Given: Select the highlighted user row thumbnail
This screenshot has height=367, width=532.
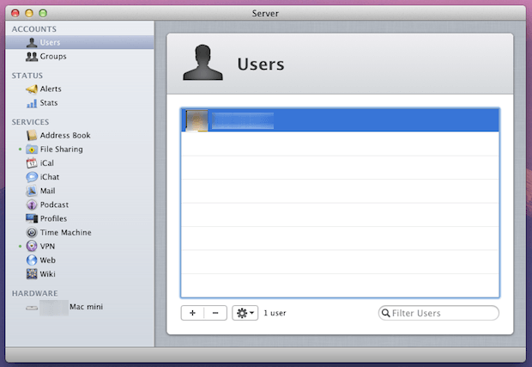Looking at the screenshot, I should 197,120.
